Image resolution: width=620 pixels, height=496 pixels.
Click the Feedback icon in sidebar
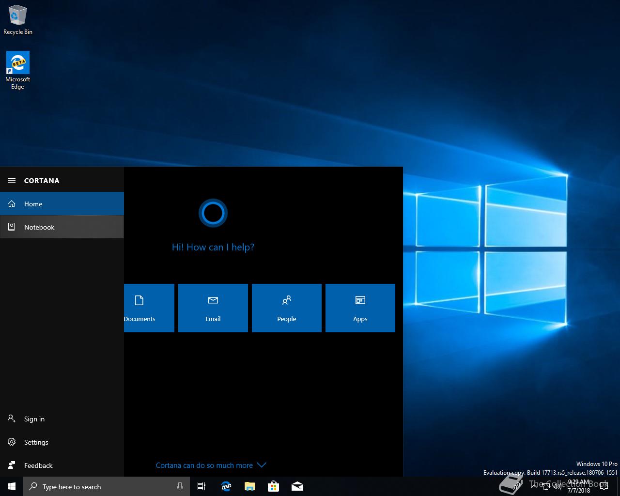(12, 465)
